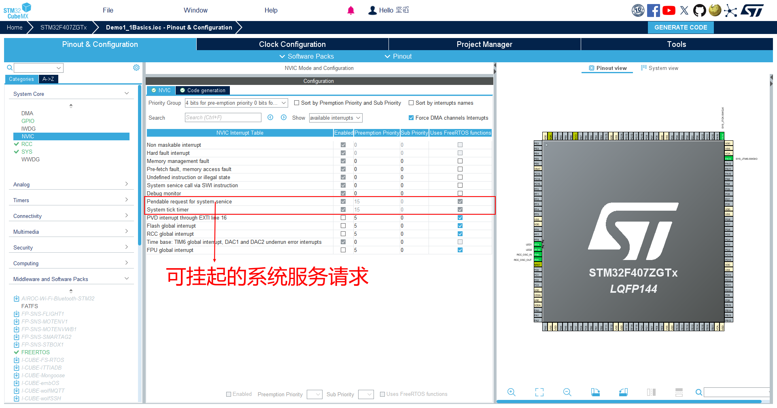Enable the PVD interrupt through EXTI line 16
Screen dimensions: 777x408
[x=343, y=218]
